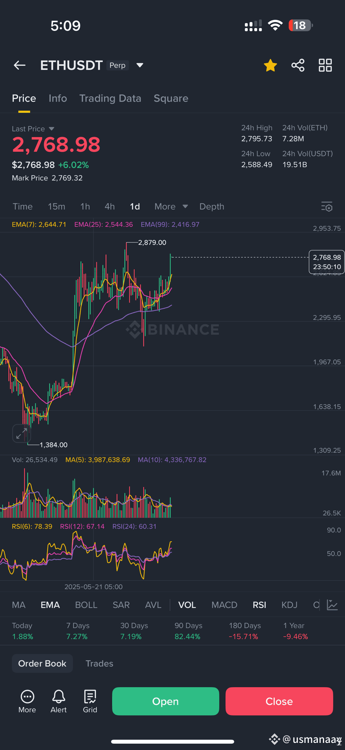Select the Time chart interval
Viewport: 345px width, 750px height.
coord(22,207)
